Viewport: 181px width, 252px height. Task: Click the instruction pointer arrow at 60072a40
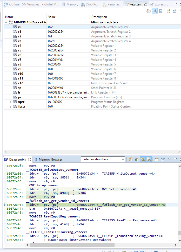click(x=4, y=205)
